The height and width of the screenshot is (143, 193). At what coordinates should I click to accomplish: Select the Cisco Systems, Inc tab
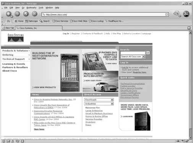39,28
